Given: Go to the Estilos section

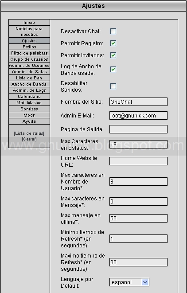Looking at the screenshot, I should (29, 47).
